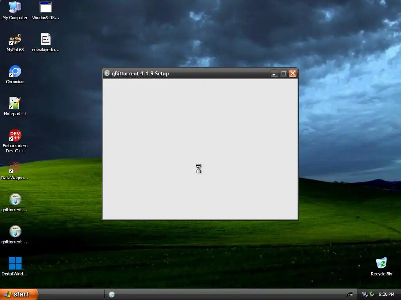Open the Windos9.1S desktop file

[x=45, y=10]
